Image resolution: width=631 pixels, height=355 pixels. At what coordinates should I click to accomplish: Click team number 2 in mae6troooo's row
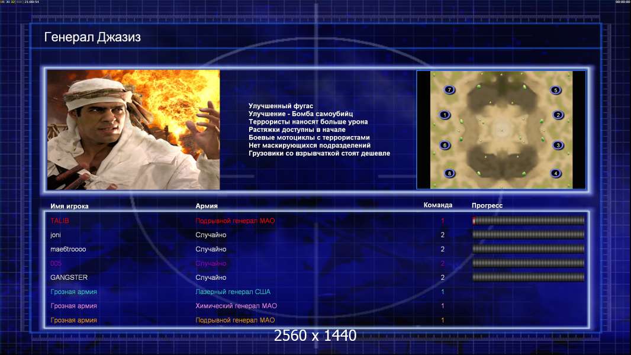click(443, 249)
